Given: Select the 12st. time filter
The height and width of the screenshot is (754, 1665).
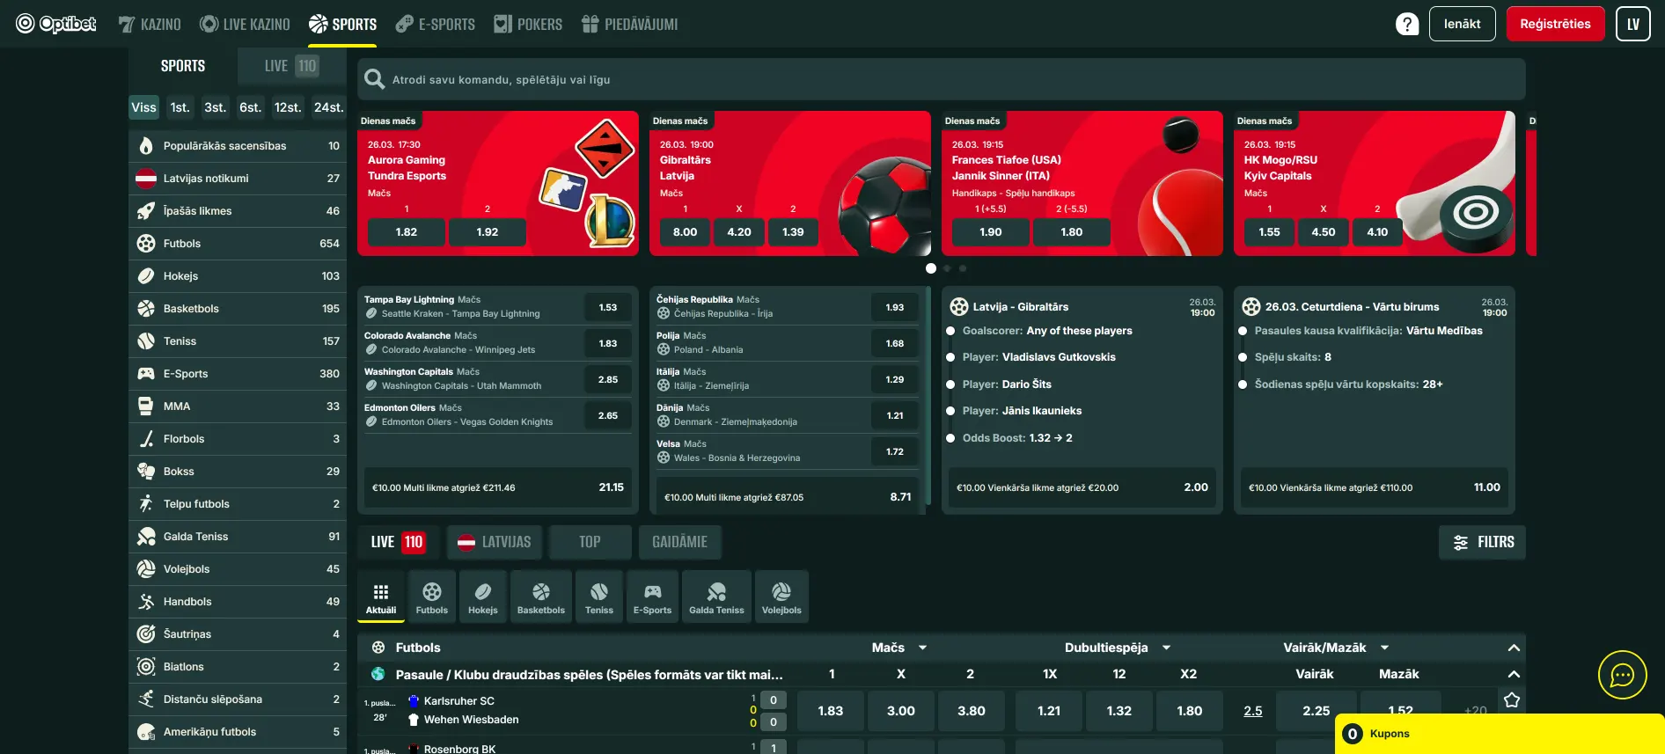Looking at the screenshot, I should [x=288, y=107].
